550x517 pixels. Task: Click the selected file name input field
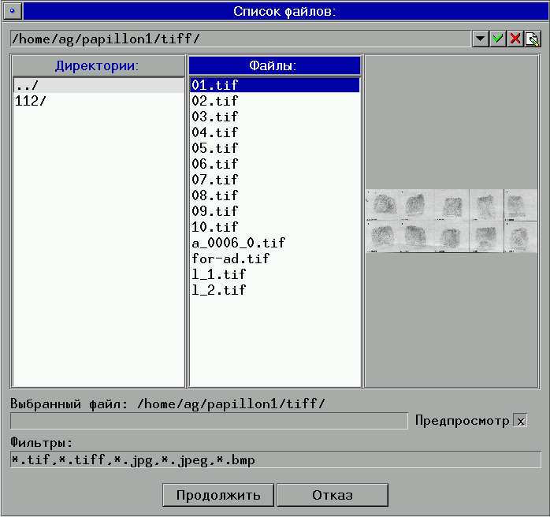pos(209,421)
